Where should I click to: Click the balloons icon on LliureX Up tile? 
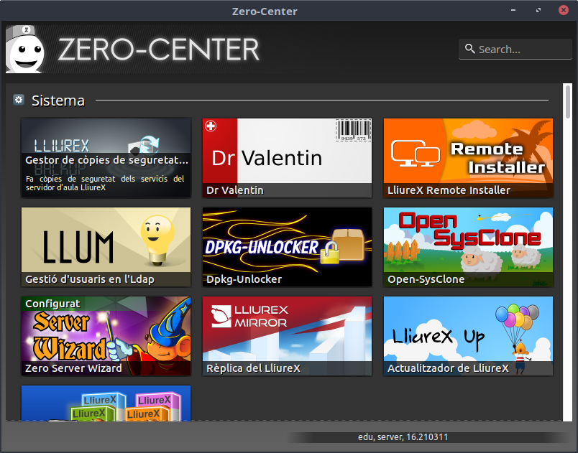517,317
